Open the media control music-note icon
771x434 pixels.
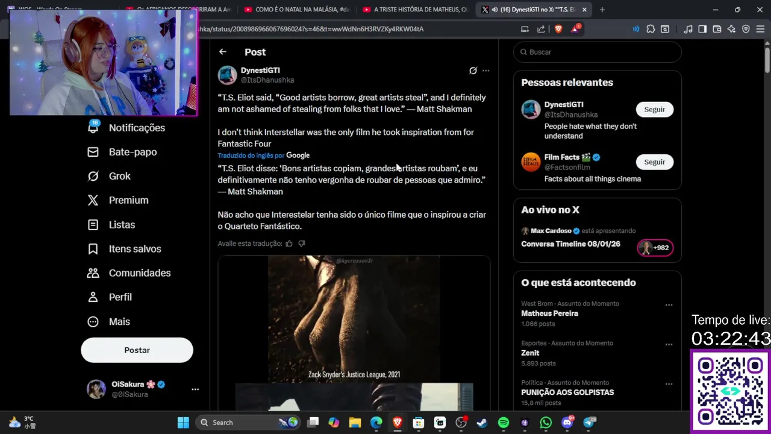(x=688, y=29)
